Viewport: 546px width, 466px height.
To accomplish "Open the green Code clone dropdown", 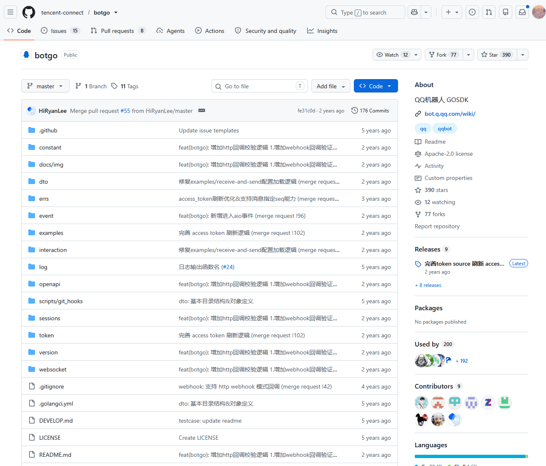I will 376,86.
